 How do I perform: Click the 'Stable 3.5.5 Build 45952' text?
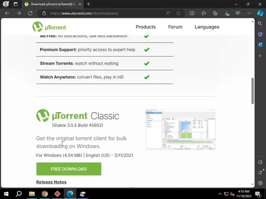[77, 125]
